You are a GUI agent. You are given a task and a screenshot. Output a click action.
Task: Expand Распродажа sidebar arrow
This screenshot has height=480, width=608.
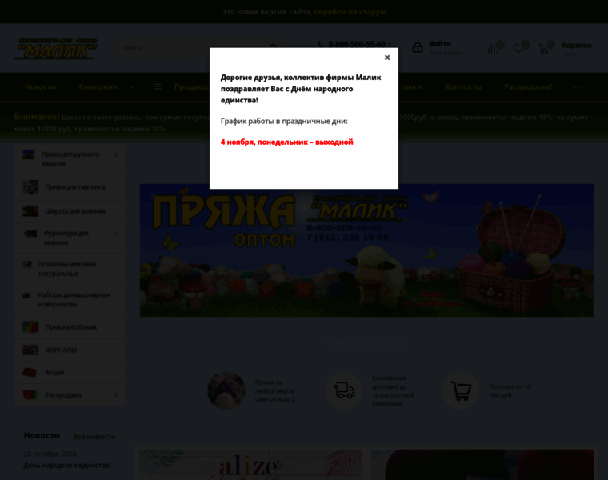point(115,394)
